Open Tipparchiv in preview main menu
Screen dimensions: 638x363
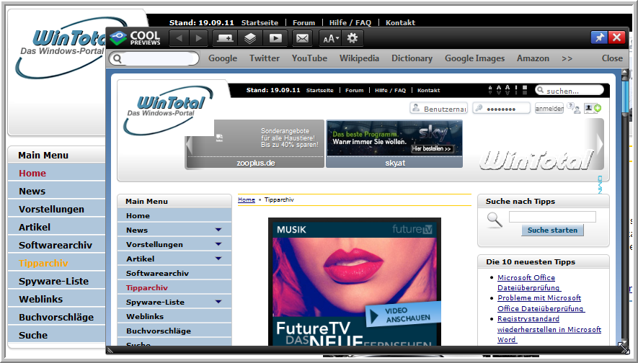(174, 287)
